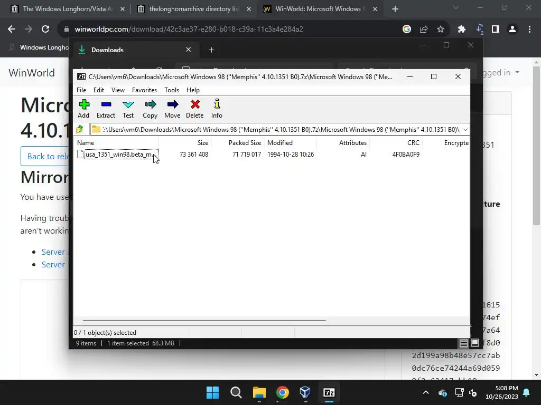Click the CRC value 4F0BA0F9
The width and height of the screenshot is (541, 405).
pos(406,155)
